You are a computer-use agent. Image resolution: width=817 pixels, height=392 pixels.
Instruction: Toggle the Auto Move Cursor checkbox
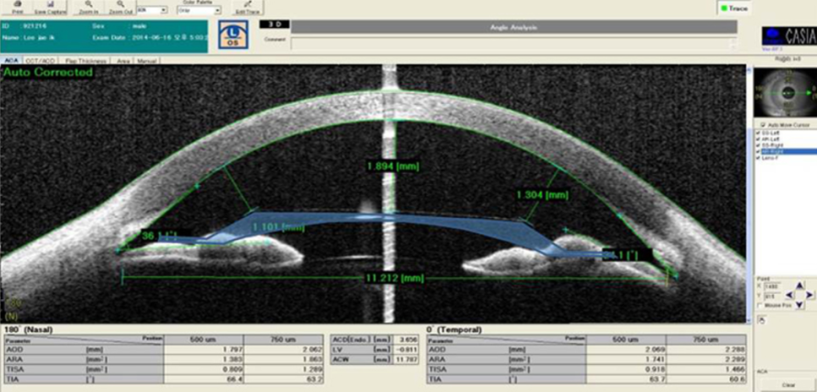[x=763, y=124]
